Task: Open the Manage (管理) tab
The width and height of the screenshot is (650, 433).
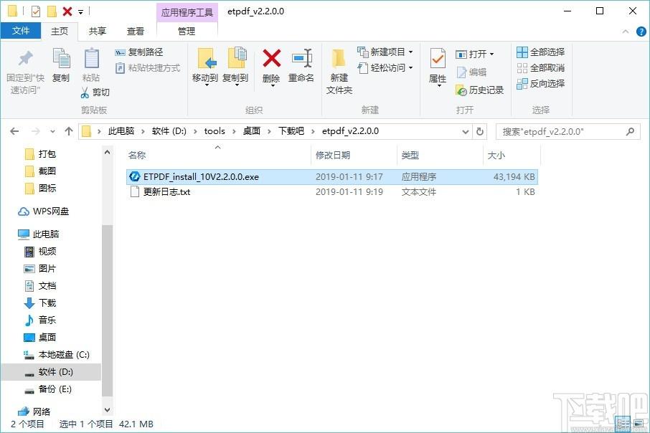Action: (x=187, y=31)
